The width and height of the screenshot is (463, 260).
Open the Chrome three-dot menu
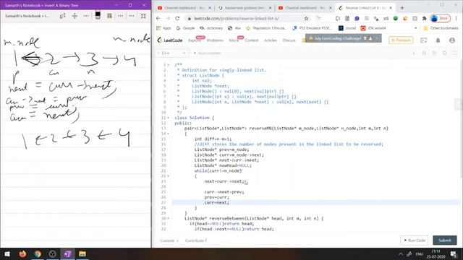(x=456, y=18)
